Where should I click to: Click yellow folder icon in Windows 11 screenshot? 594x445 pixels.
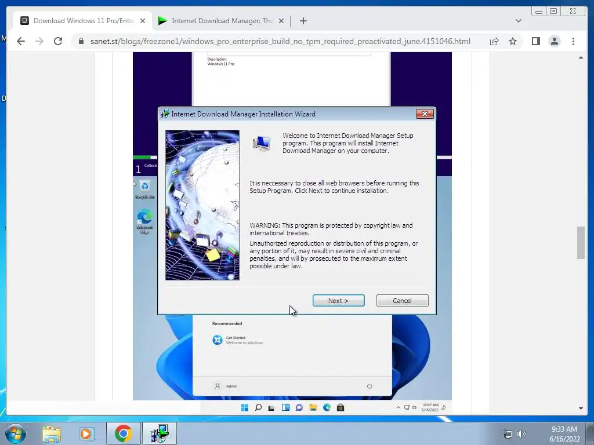313,407
